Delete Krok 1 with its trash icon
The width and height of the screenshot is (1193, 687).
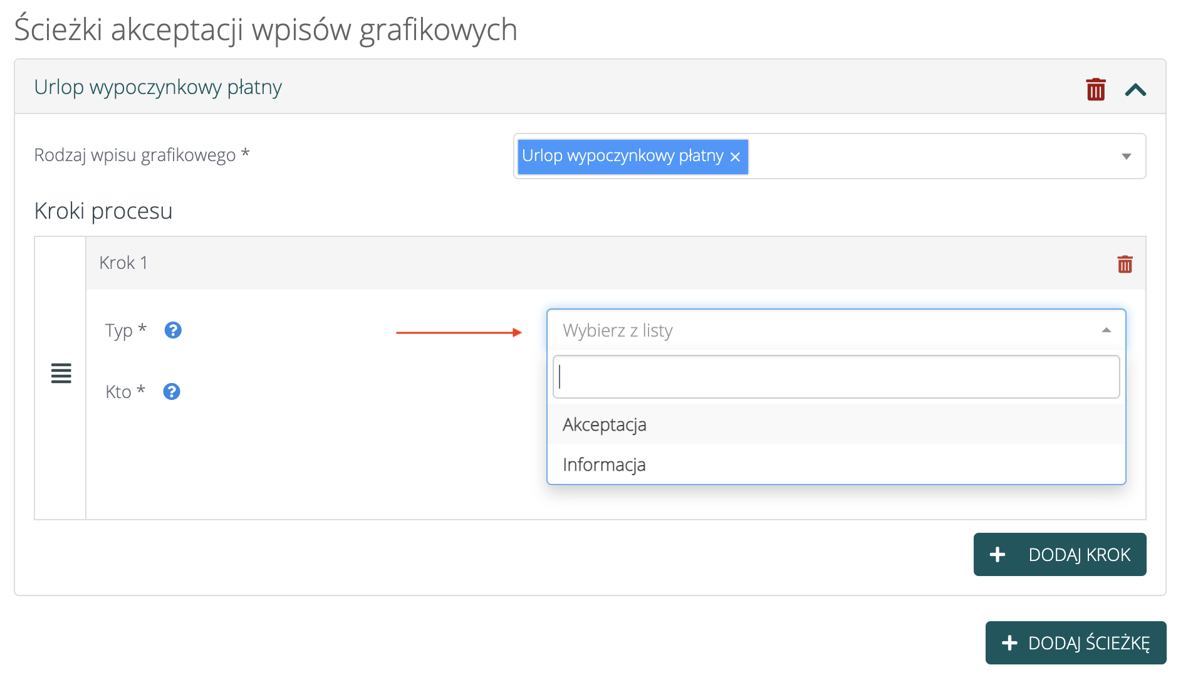(1125, 264)
